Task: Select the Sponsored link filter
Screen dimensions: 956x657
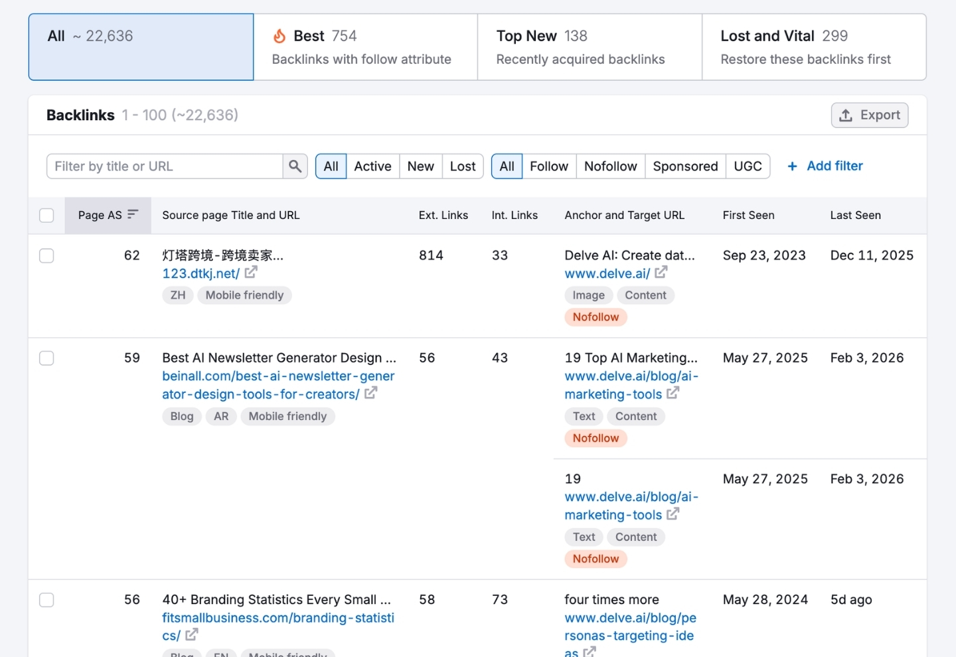Action: [x=685, y=167]
